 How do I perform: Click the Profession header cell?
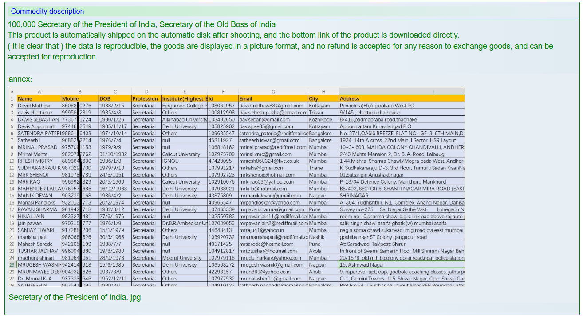click(x=146, y=98)
